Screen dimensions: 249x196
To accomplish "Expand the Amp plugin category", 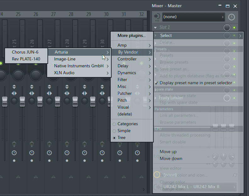I will click(132, 45).
